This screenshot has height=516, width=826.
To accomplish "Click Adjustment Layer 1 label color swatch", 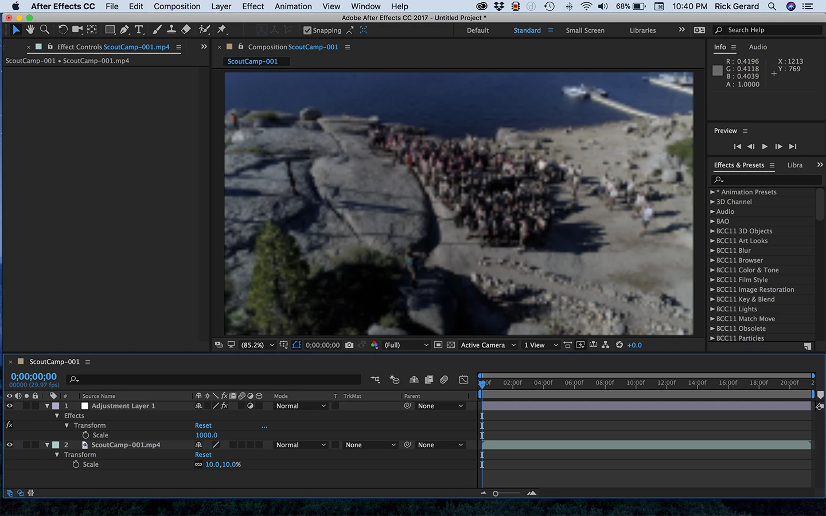I will point(56,406).
